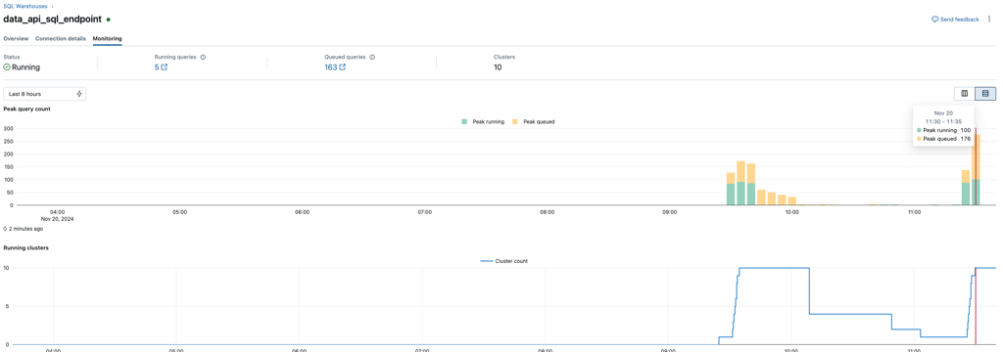This screenshot has height=352, width=1003.
Task: Click the lightning auto-refresh icon button
Action: tap(79, 94)
